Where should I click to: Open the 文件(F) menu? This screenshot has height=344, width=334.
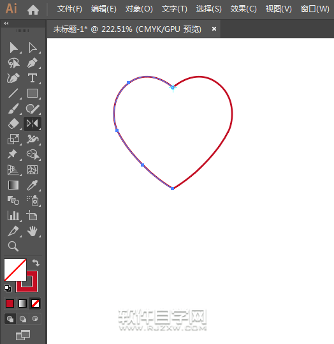[x=69, y=9]
